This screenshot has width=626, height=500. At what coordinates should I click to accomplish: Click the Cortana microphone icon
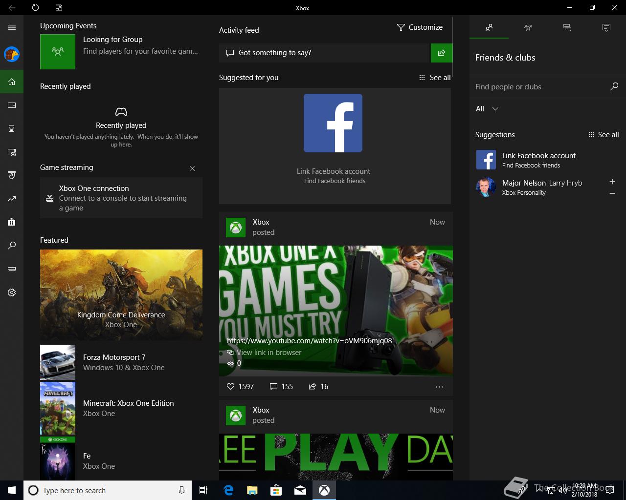point(182,490)
